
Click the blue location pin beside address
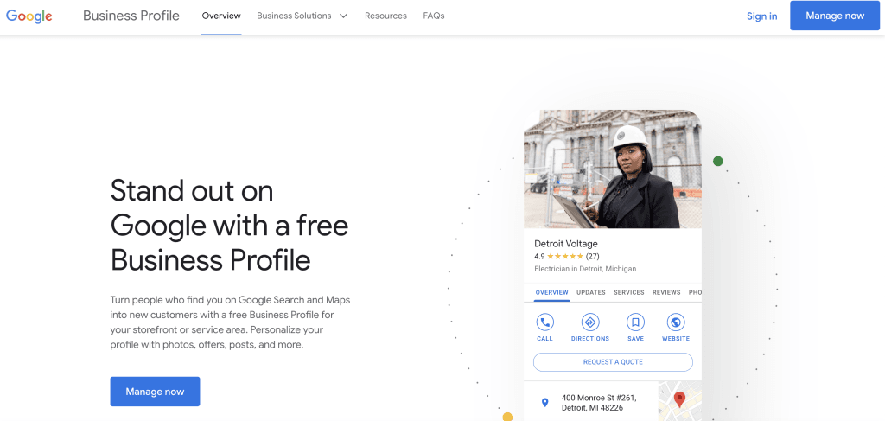(x=544, y=402)
